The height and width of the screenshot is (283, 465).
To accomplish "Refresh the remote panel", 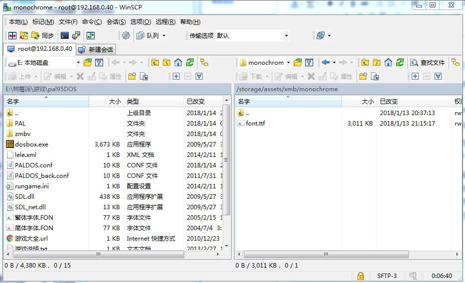I will point(400,62).
